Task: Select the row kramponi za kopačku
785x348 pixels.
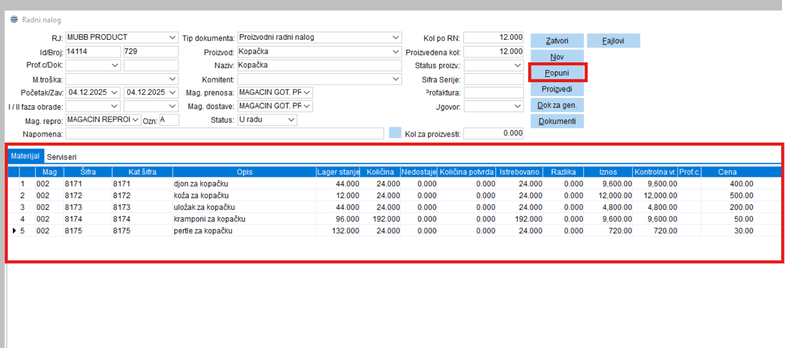Action: [209, 219]
